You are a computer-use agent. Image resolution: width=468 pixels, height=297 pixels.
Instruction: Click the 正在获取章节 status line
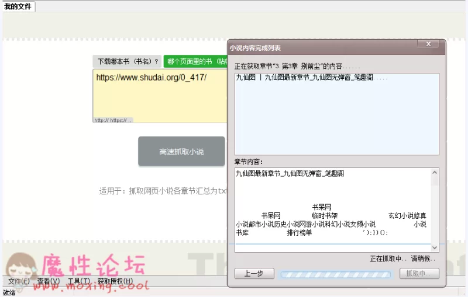pos(297,66)
